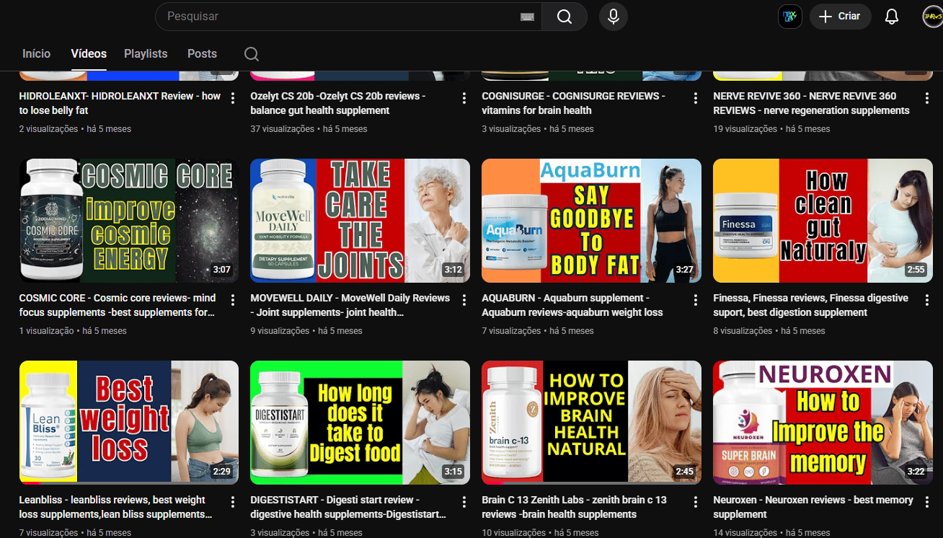Open the notifications bell
943x538 pixels.
tap(892, 17)
